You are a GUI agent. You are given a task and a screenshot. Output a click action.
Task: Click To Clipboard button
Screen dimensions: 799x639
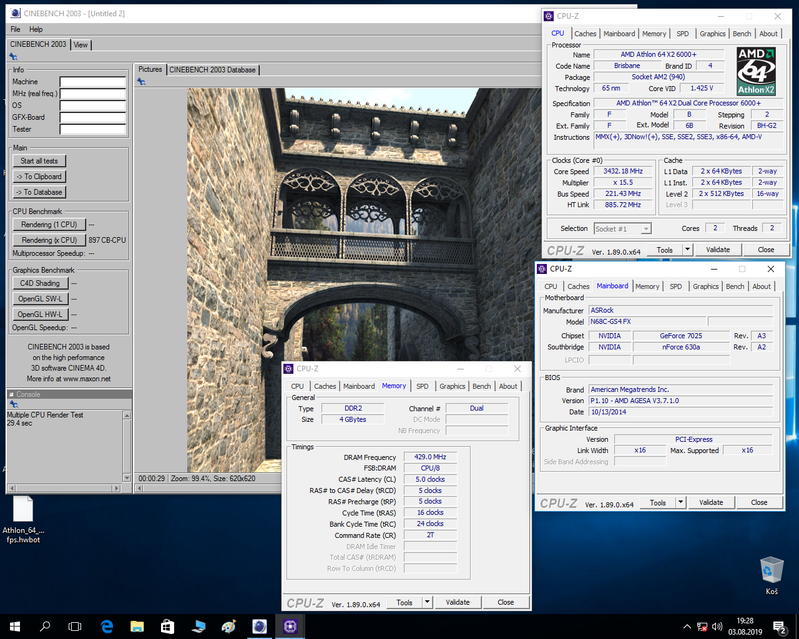click(39, 177)
